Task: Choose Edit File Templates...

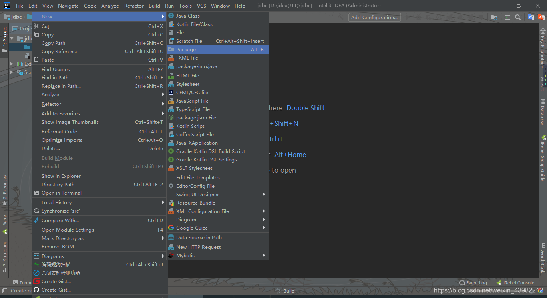Action: [x=217, y=177]
